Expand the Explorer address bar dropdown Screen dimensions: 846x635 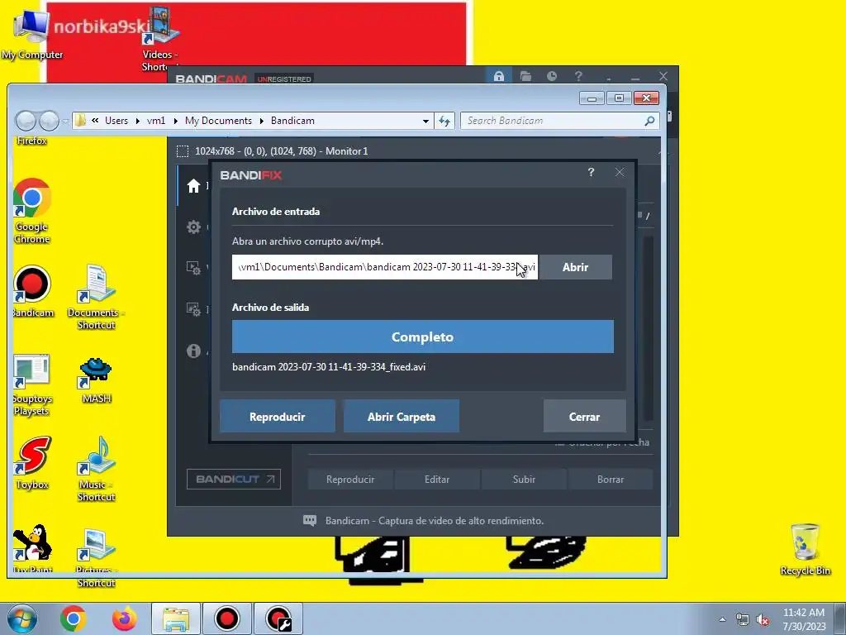point(425,121)
